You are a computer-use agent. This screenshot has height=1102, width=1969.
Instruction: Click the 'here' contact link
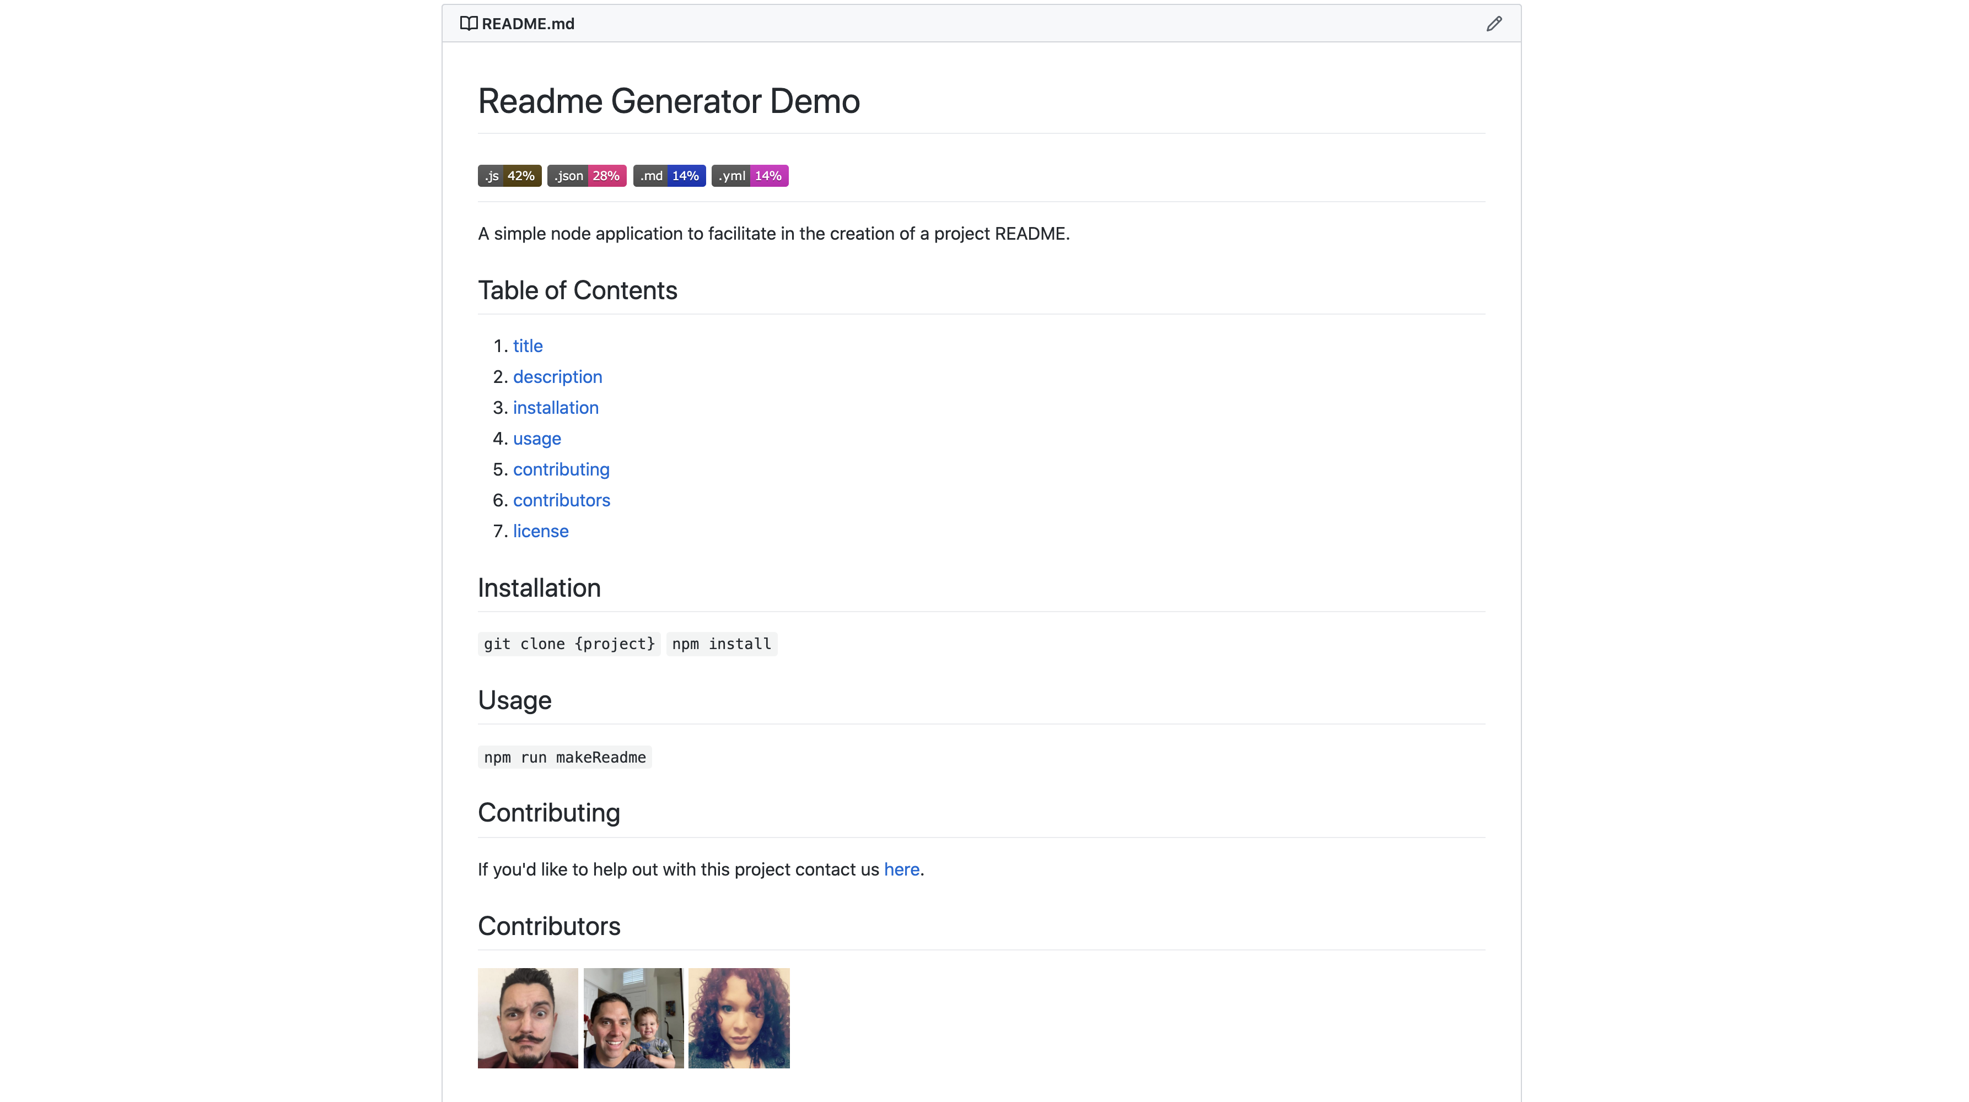click(x=901, y=869)
